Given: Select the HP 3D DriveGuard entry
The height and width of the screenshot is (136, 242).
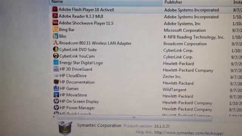Looking at the screenshot, I should [76, 69].
